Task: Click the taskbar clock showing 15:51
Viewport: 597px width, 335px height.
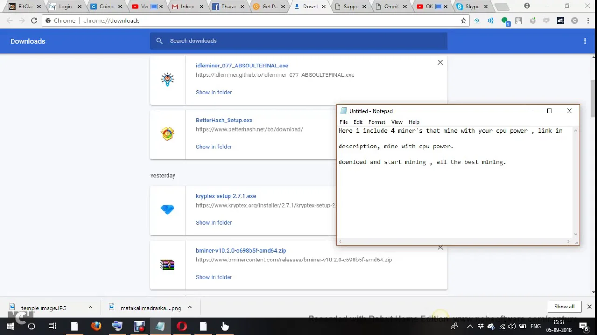Action: pyautogui.click(x=558, y=322)
